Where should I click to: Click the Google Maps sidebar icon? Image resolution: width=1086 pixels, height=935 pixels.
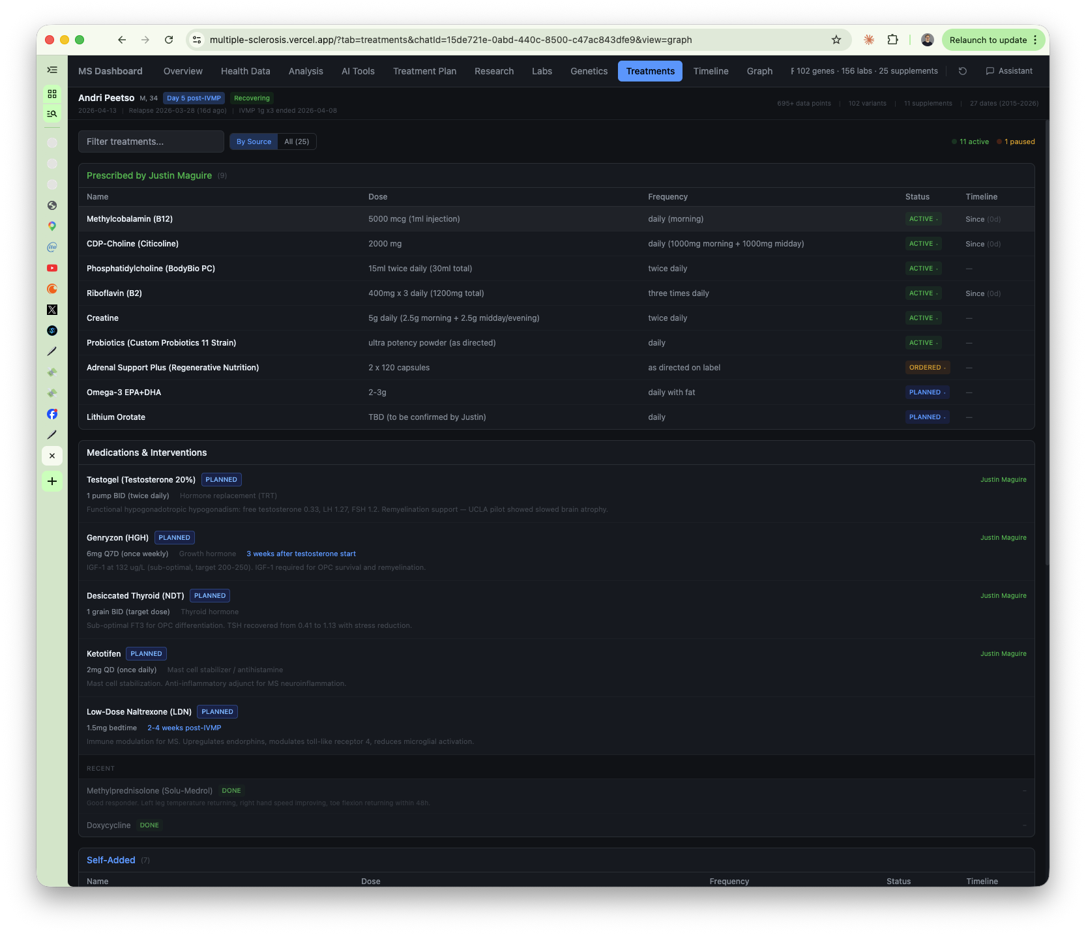(x=52, y=226)
